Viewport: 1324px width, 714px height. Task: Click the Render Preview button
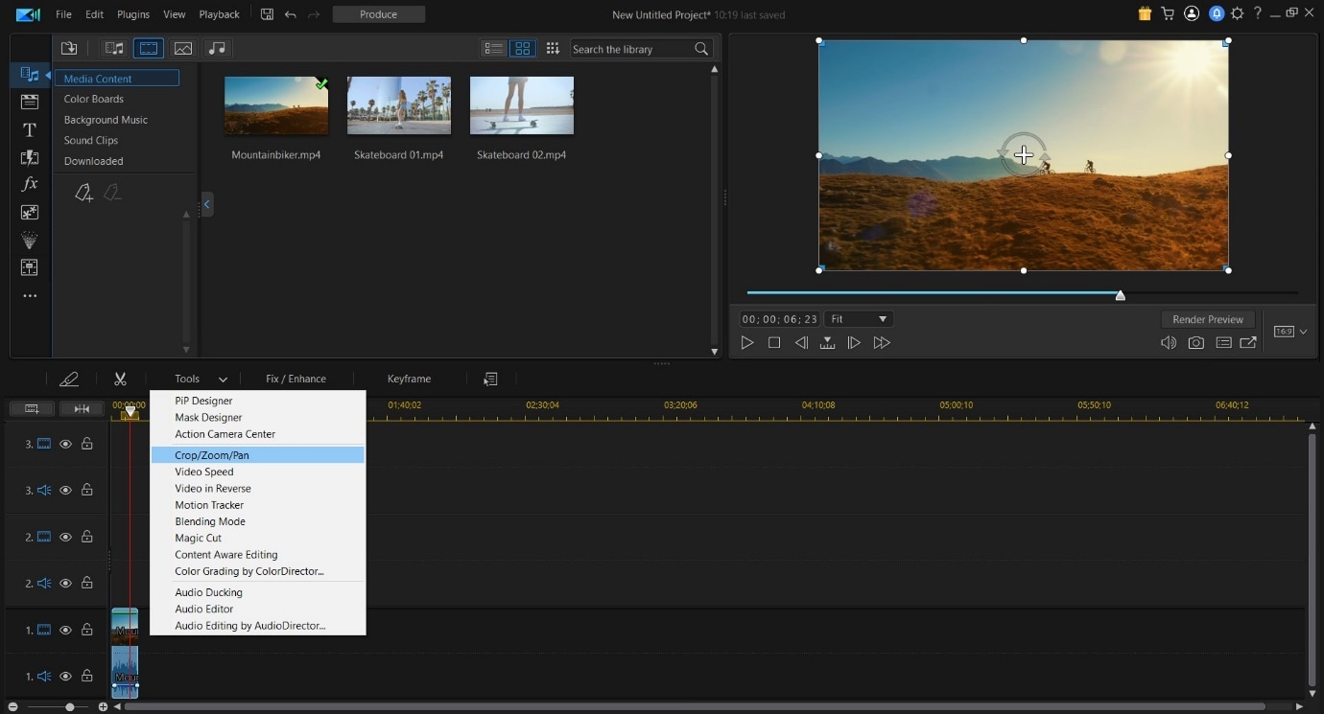[1207, 319]
